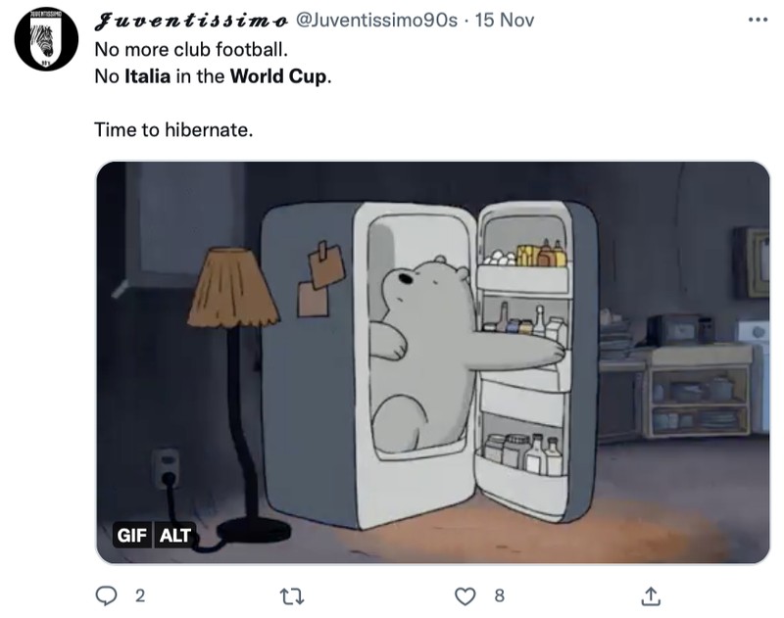Visit the @Juventissimo90s handle

click(376, 20)
